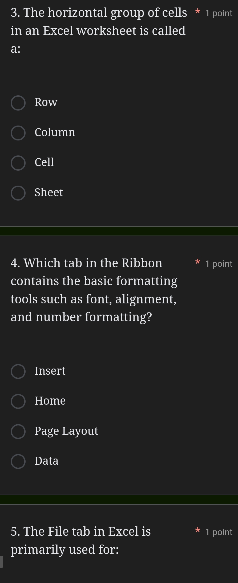Select the Row radio button

(18, 103)
